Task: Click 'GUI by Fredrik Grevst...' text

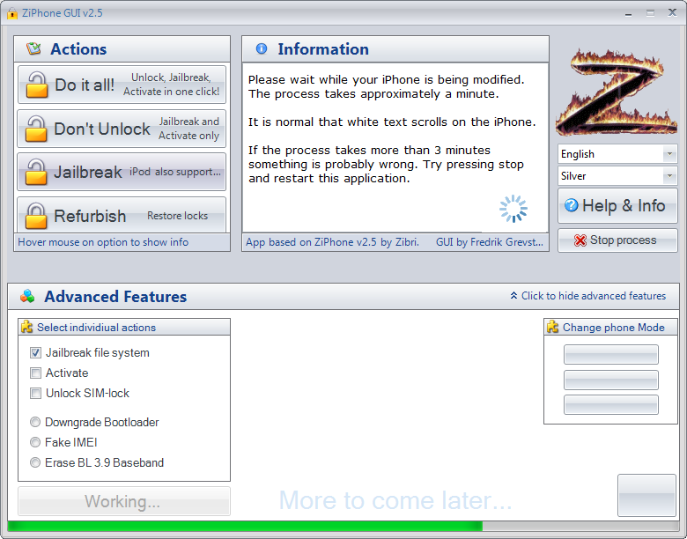Action: pyautogui.click(x=490, y=242)
